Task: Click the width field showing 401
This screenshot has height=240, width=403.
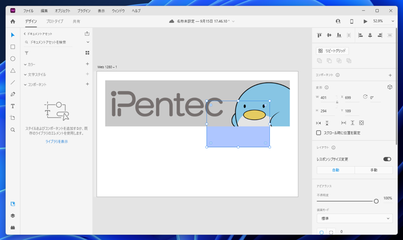Action: [328, 97]
